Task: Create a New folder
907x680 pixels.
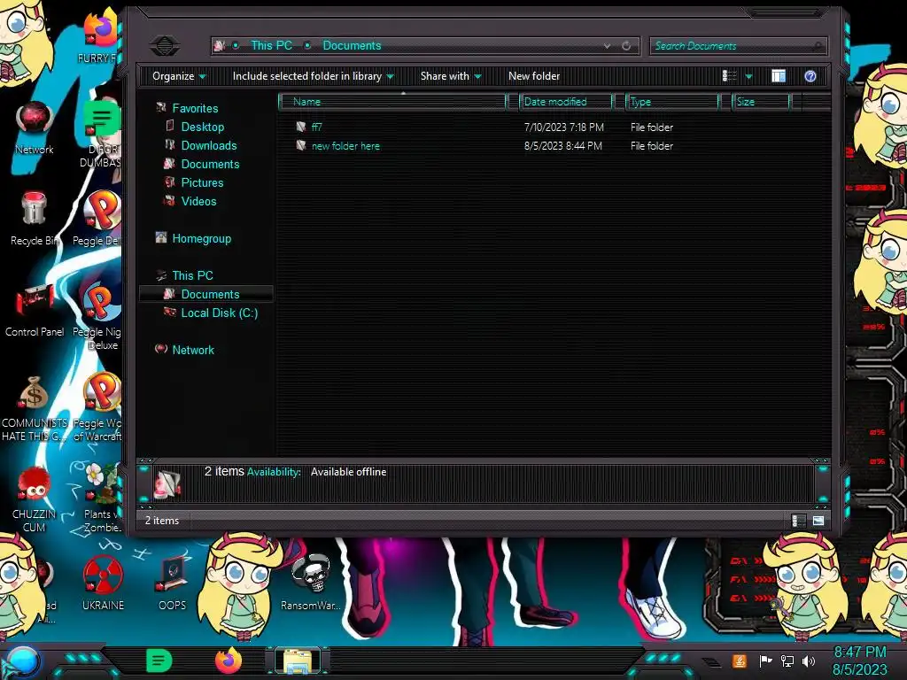Action: tap(534, 76)
